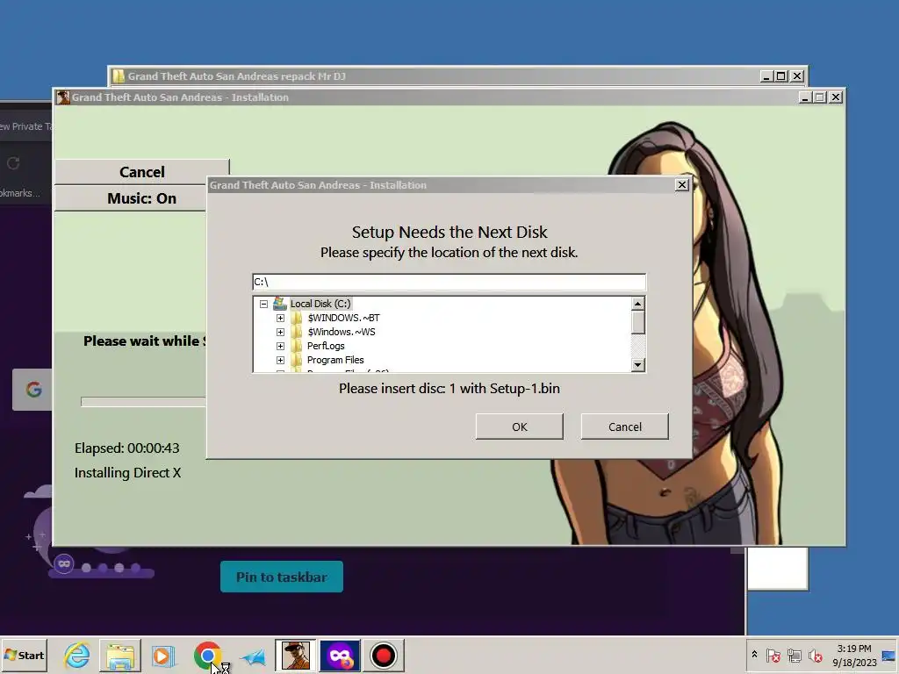Click the Action Center flag tray icon

tap(773, 655)
